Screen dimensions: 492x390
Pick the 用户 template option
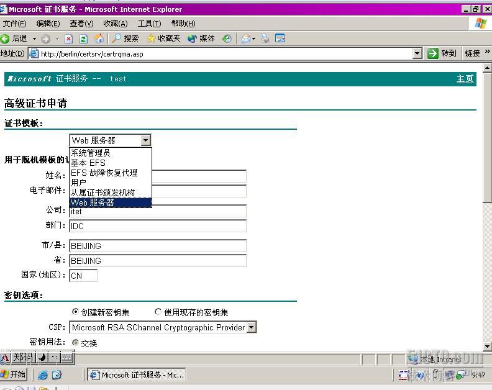click(x=111, y=183)
